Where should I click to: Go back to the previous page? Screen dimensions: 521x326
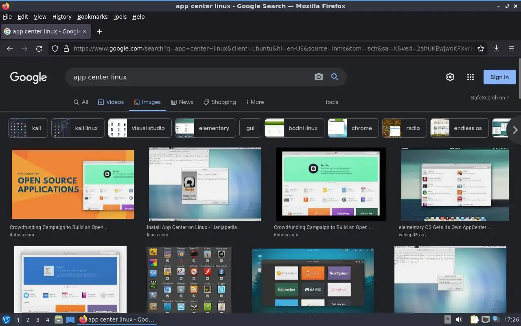point(10,48)
